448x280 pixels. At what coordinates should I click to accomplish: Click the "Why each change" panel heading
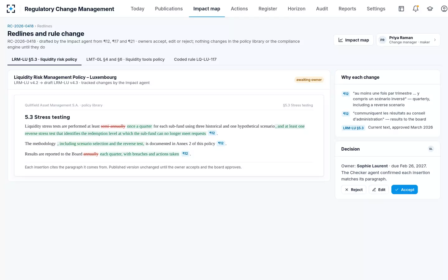click(360, 77)
